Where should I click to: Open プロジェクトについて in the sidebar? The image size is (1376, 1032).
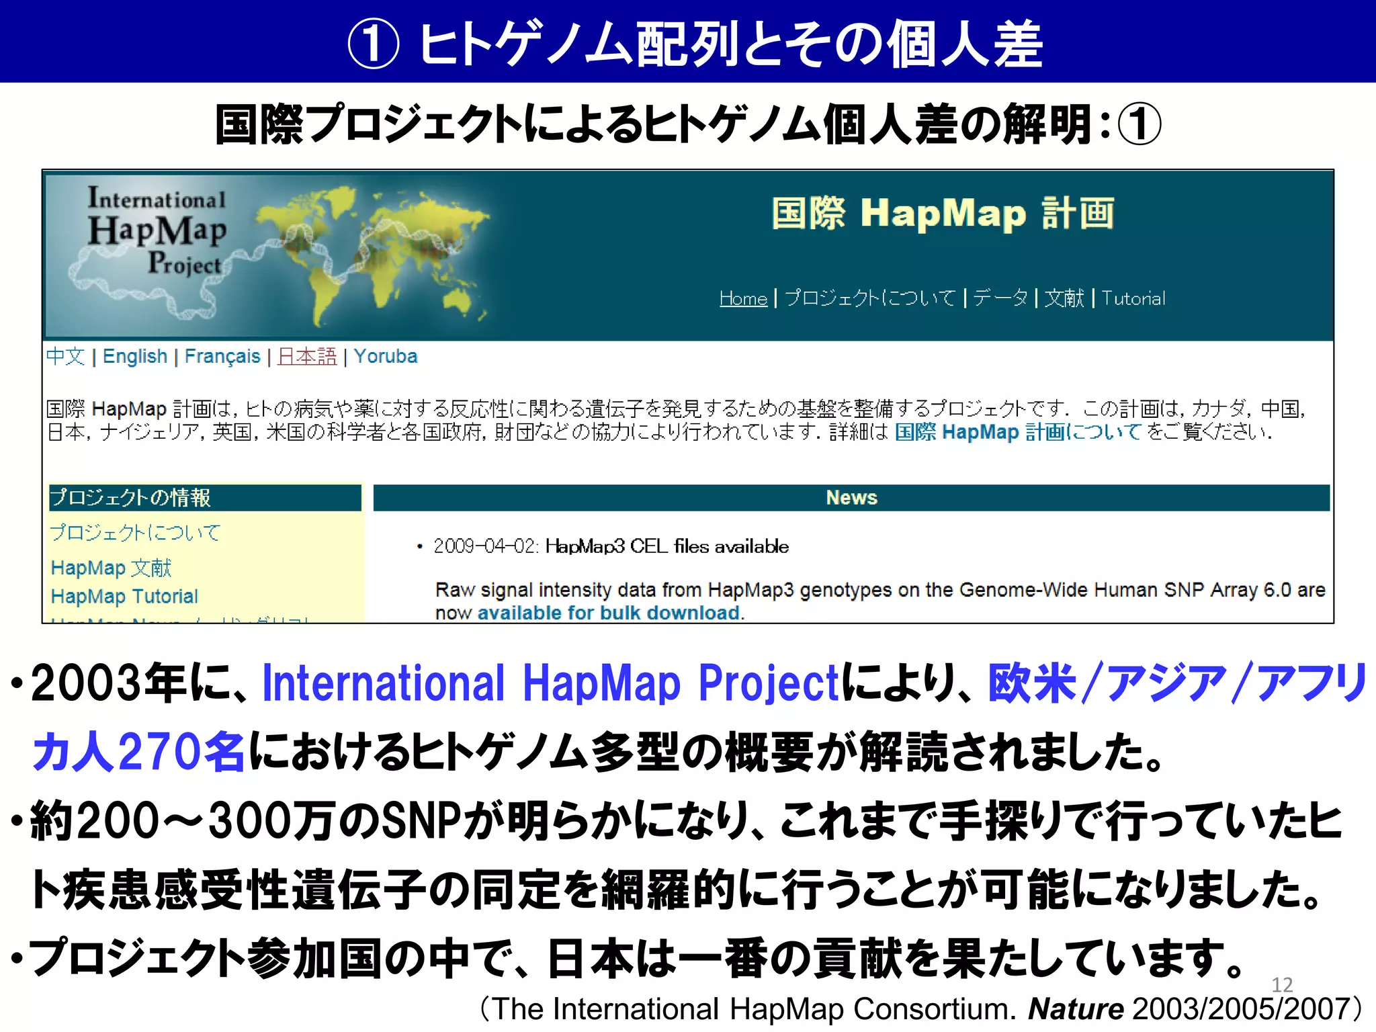point(135,533)
